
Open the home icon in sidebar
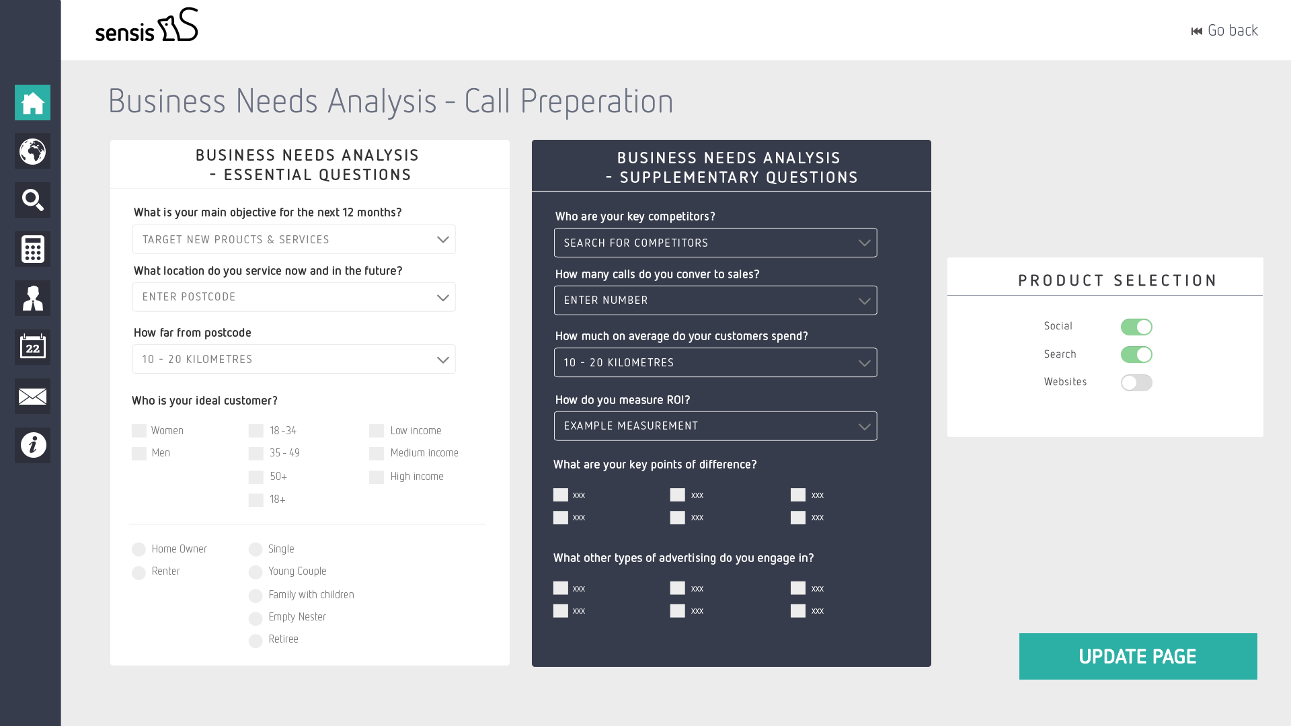(32, 103)
